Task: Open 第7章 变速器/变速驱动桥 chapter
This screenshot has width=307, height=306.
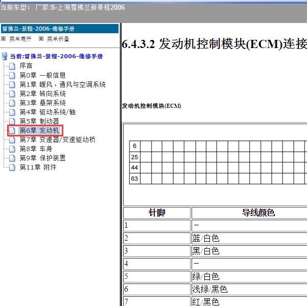Action: [x=57, y=139]
